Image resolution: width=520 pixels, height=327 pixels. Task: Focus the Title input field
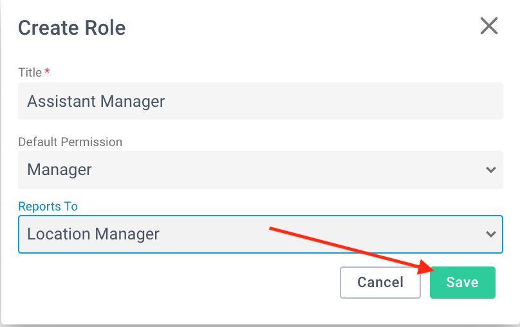261,101
